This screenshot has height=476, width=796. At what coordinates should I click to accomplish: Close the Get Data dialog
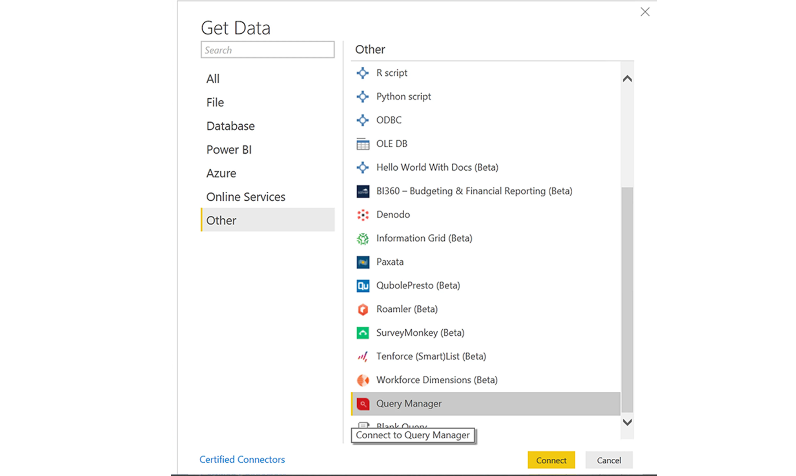[645, 12]
